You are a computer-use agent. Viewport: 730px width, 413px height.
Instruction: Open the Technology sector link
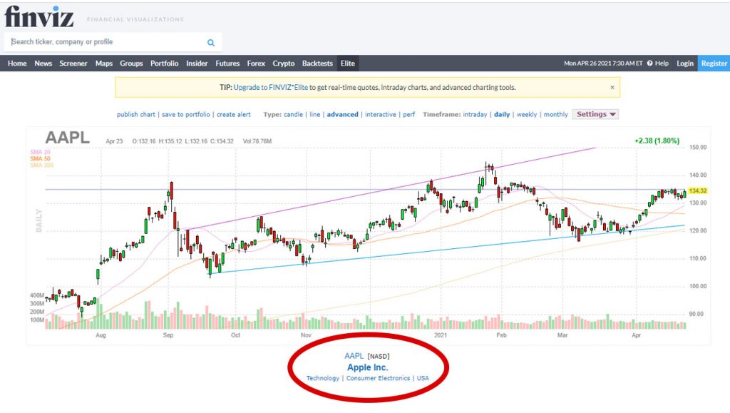click(323, 379)
